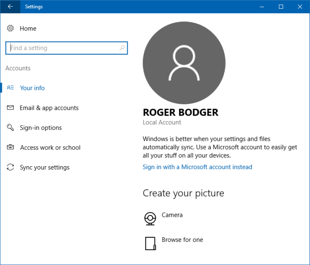Open the Your info section
This screenshot has width=310, height=265.
pos(32,88)
